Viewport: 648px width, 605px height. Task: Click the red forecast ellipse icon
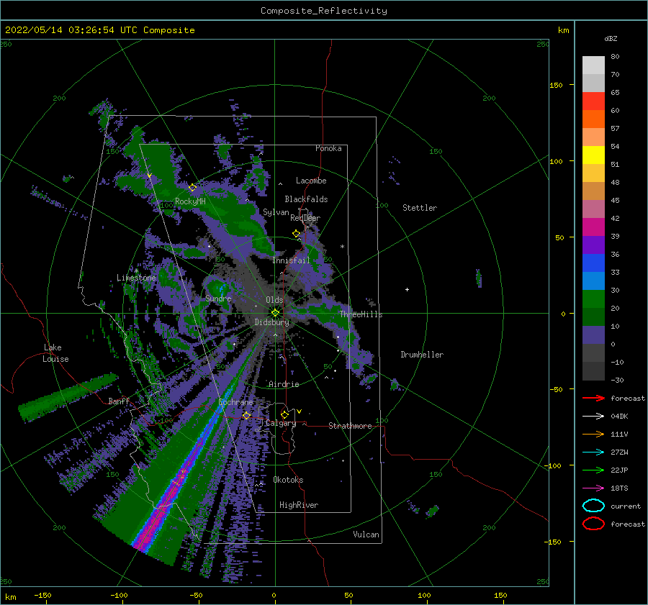(x=593, y=524)
